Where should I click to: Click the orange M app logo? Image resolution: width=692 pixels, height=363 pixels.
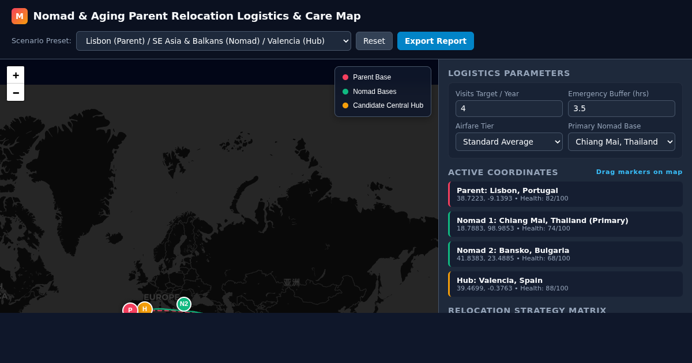20,16
